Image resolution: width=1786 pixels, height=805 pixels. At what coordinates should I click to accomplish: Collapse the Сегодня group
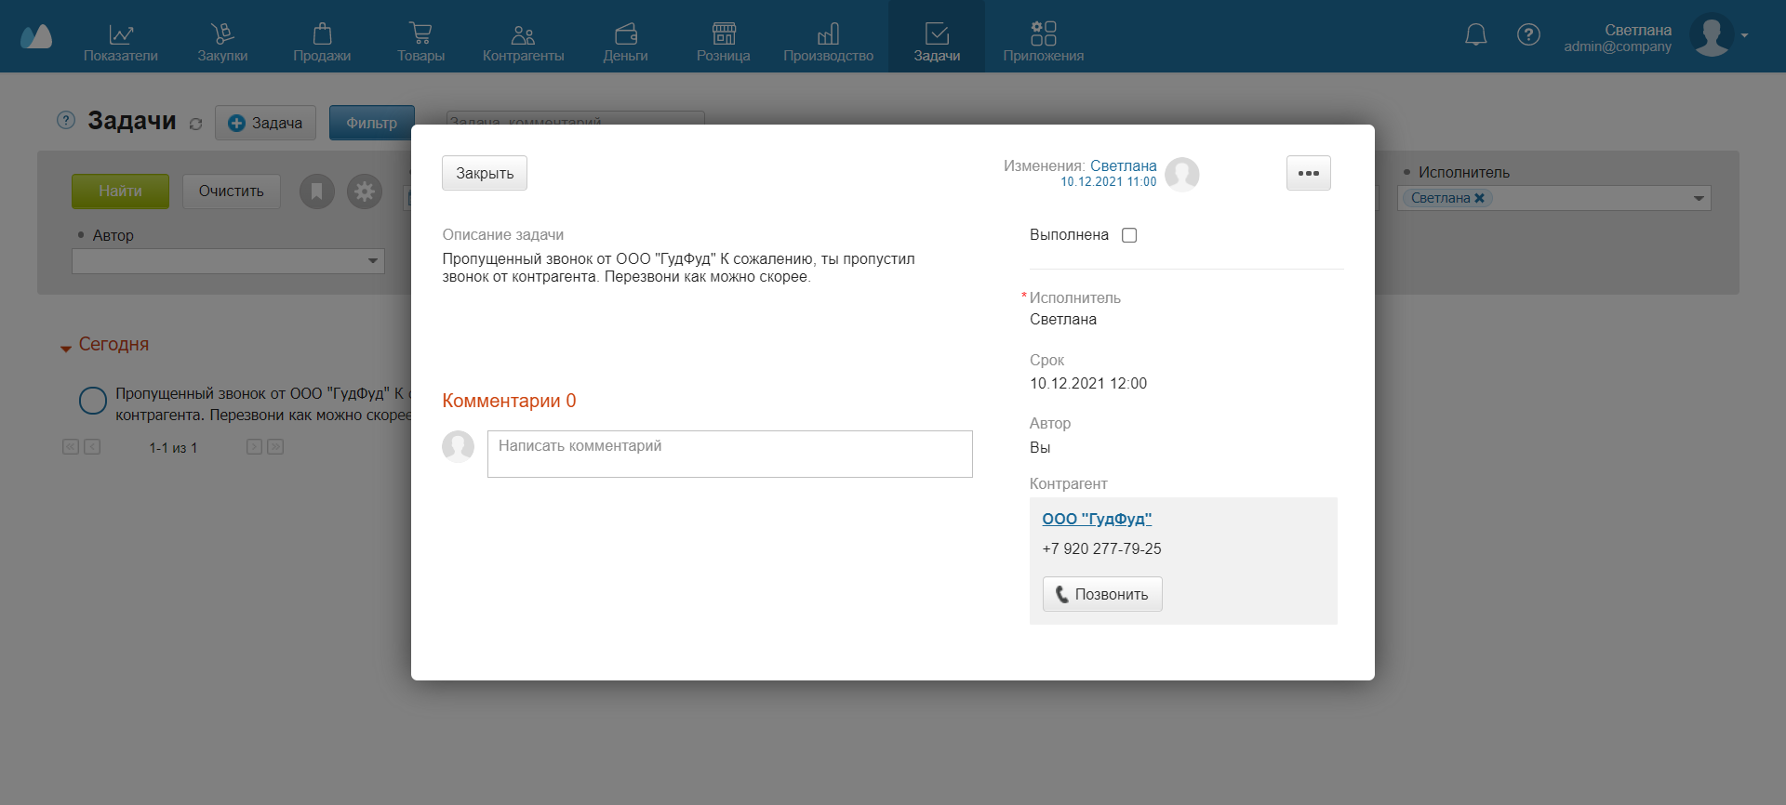coord(66,349)
